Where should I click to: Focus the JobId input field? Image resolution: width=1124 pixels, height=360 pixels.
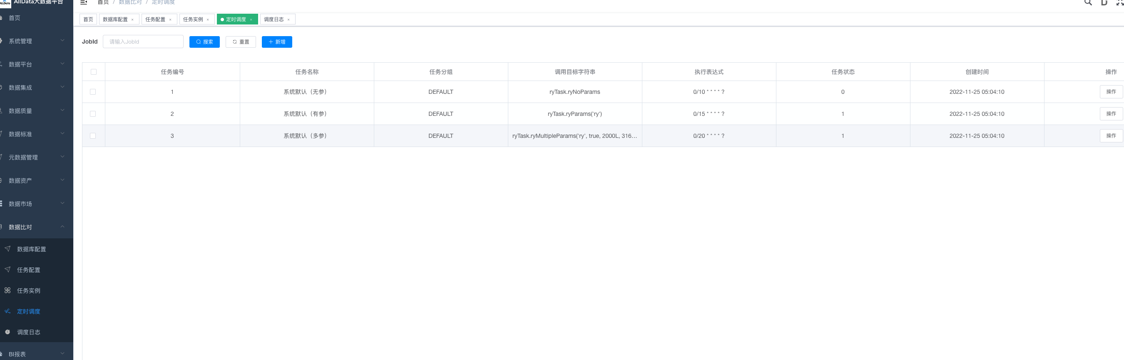click(143, 42)
